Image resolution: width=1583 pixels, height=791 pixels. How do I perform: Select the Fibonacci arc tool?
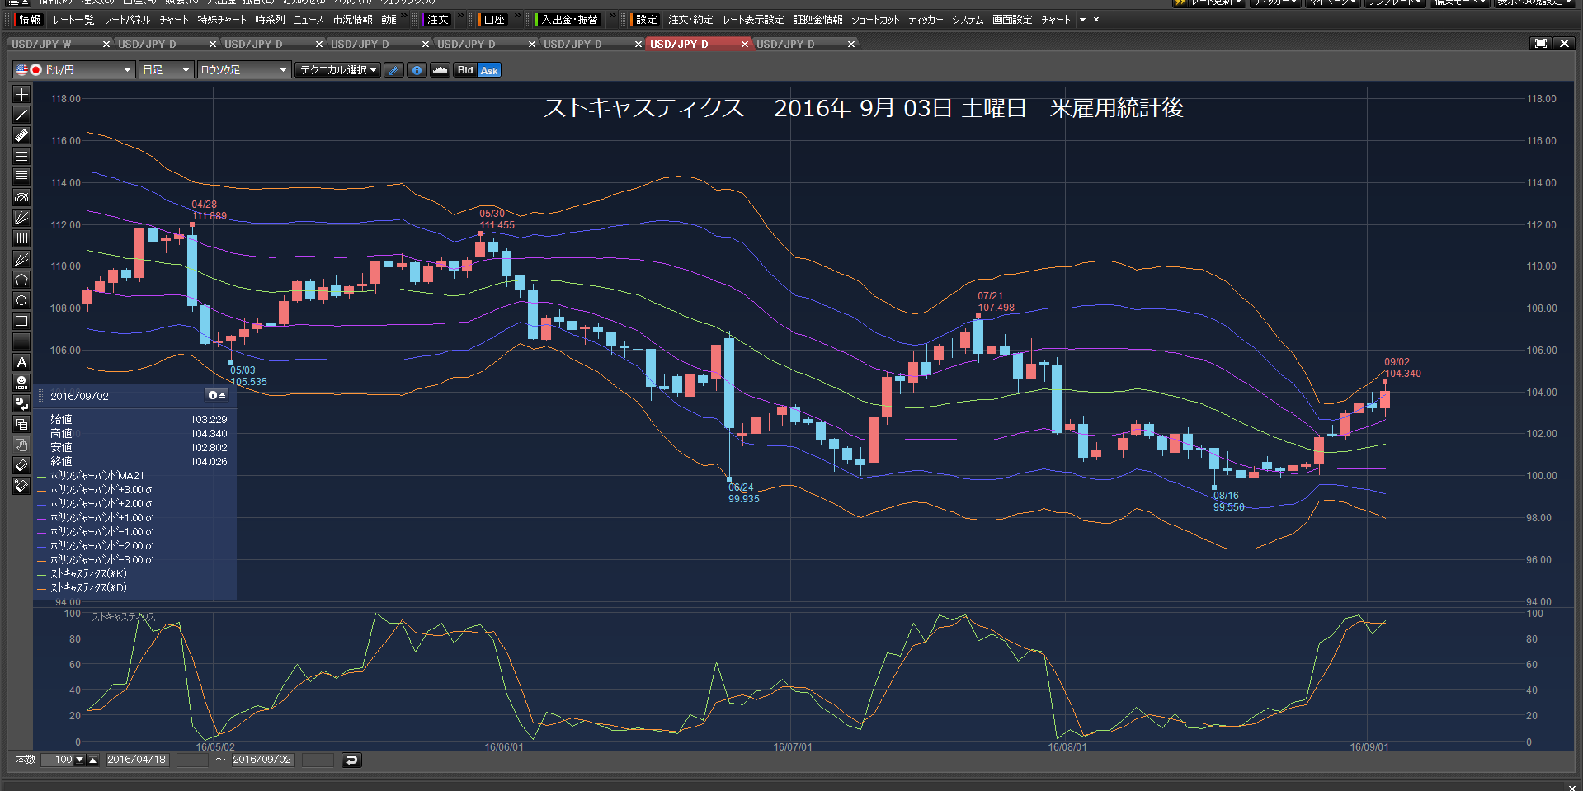coord(21,197)
